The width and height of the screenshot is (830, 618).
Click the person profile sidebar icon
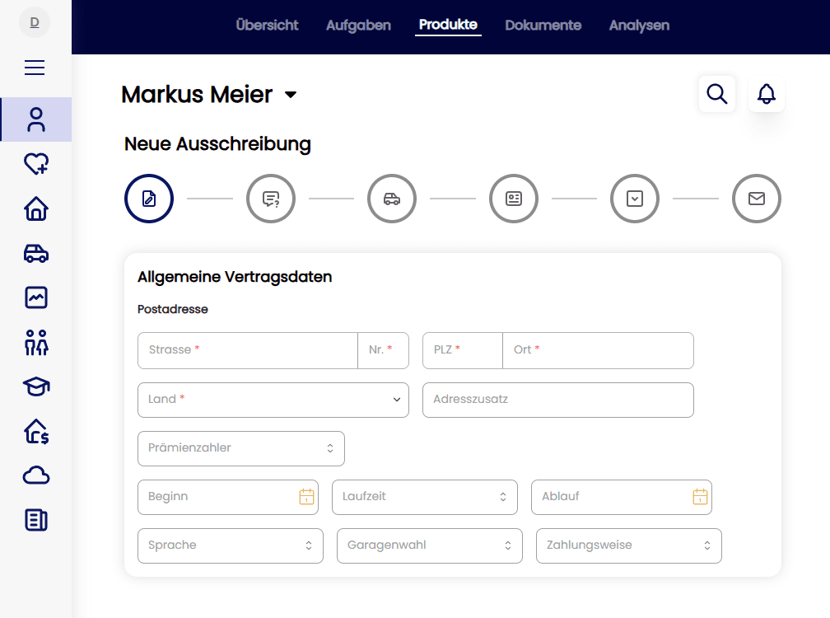coord(36,119)
